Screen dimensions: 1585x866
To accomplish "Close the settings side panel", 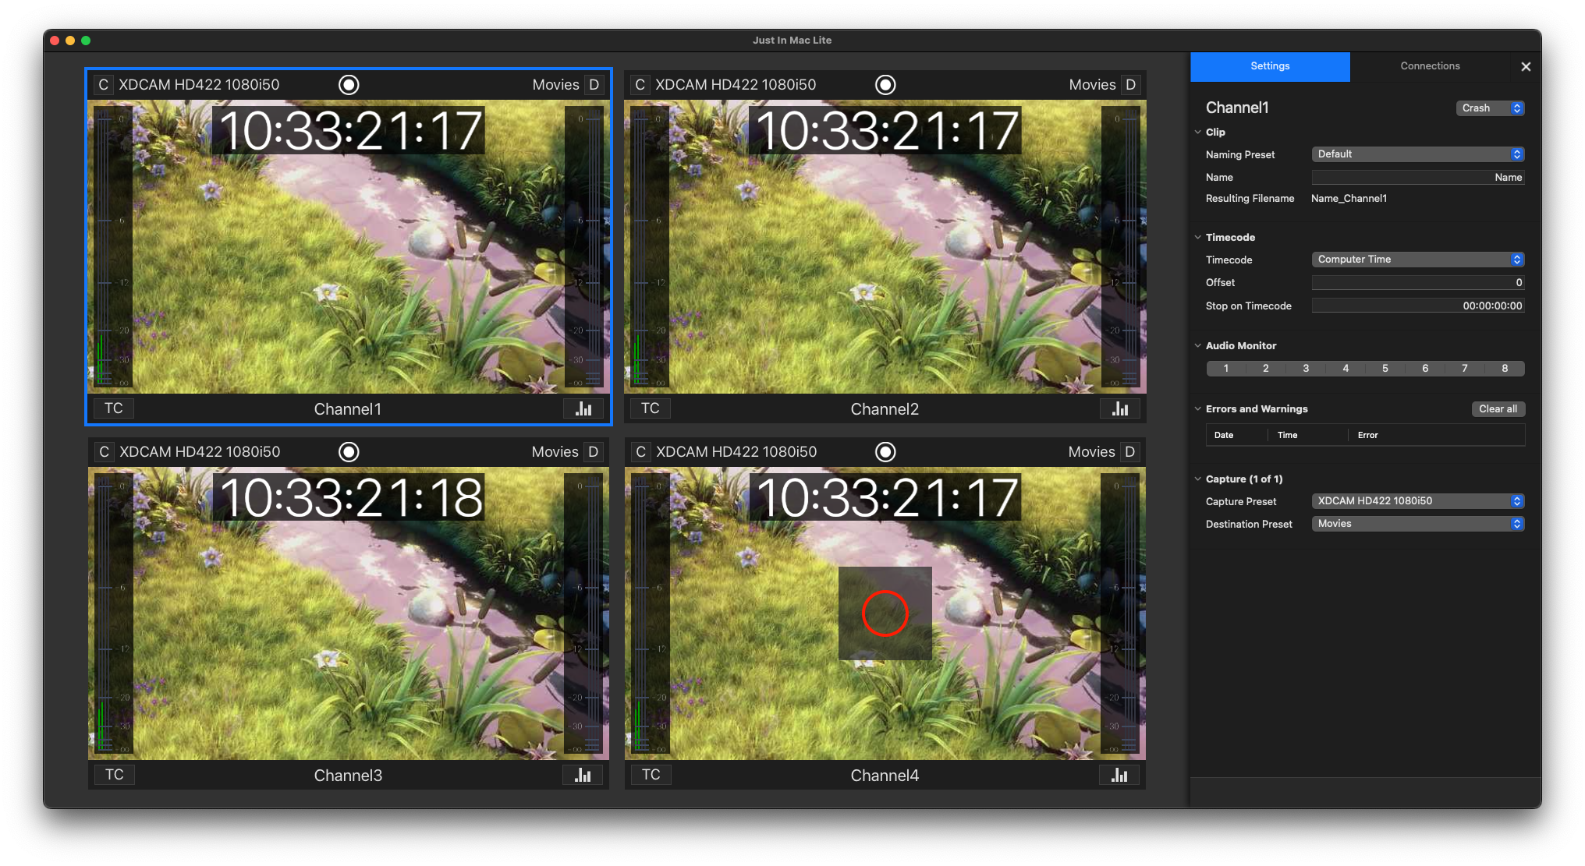I will tap(1526, 67).
